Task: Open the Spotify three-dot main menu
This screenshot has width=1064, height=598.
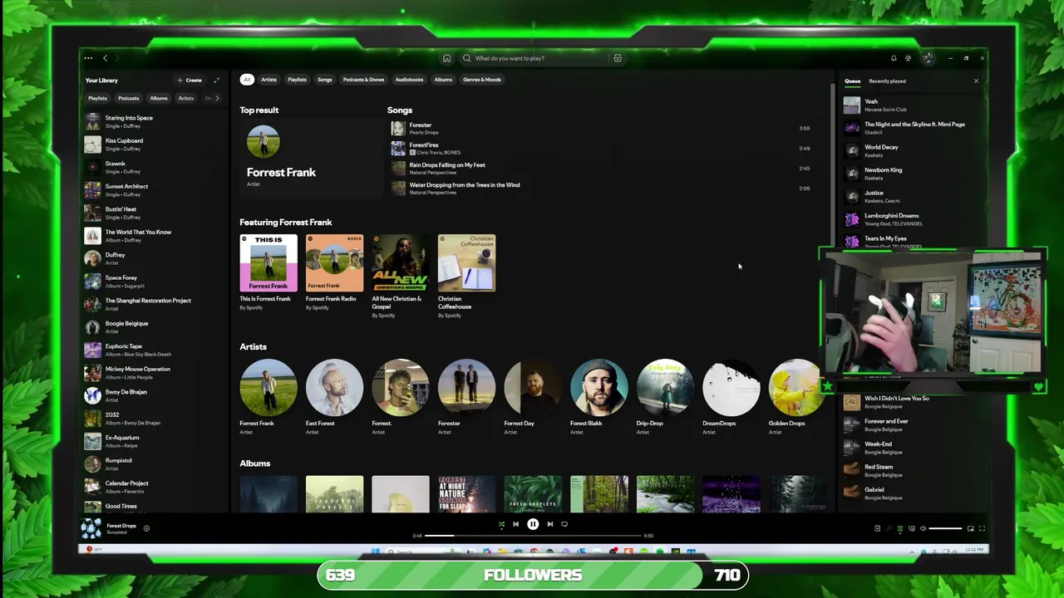Action: (x=88, y=58)
